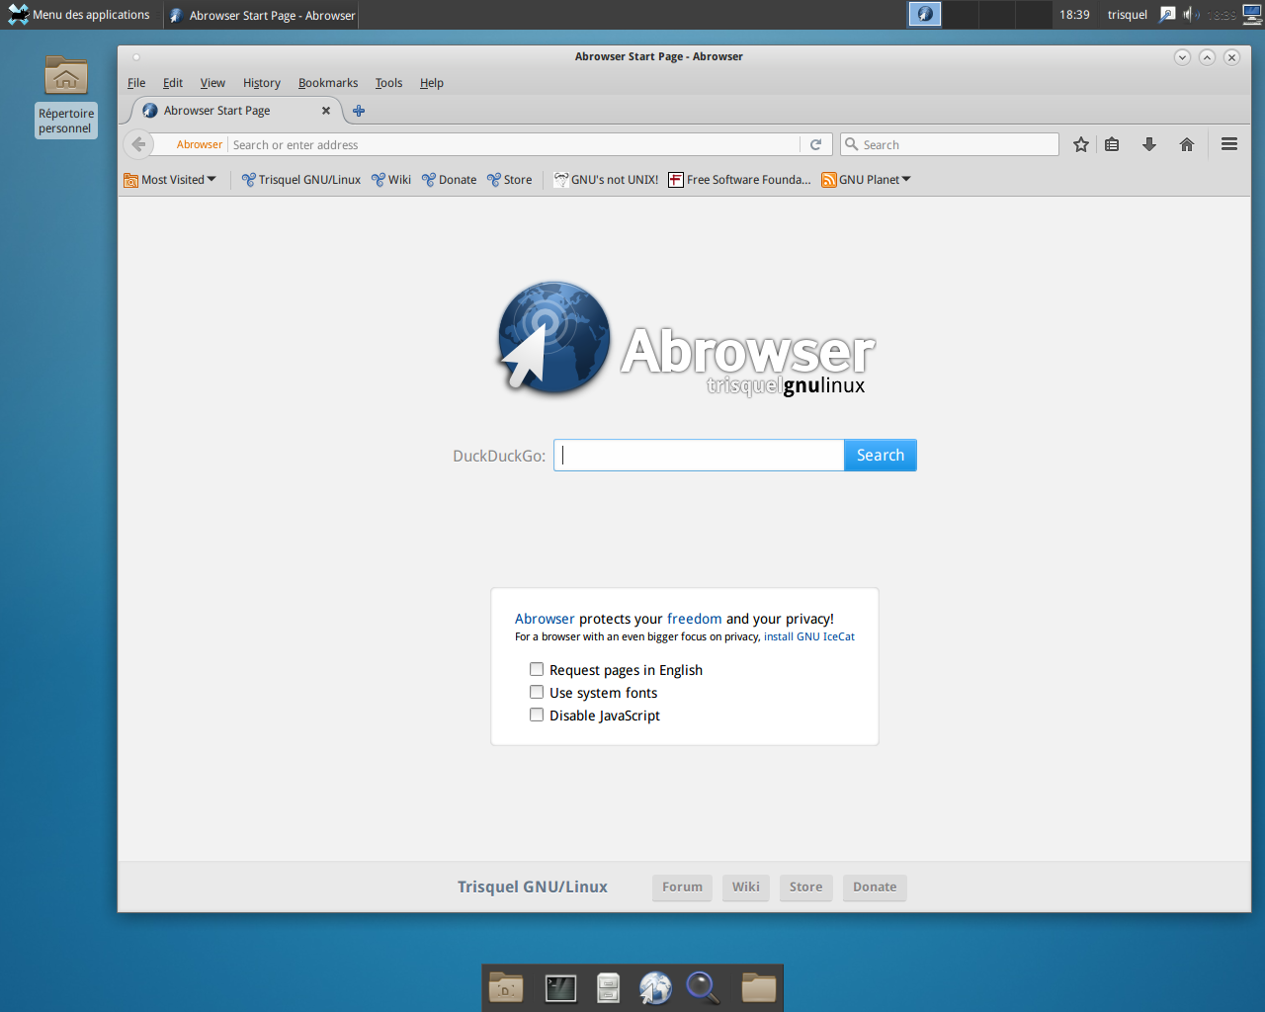
Task: Open the Help menu
Action: point(432,83)
